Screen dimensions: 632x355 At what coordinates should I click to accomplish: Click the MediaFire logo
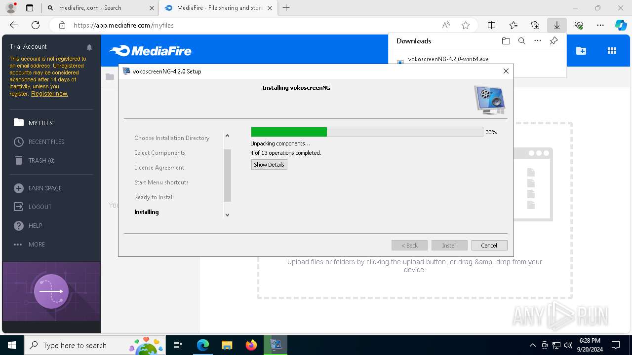coord(150,51)
